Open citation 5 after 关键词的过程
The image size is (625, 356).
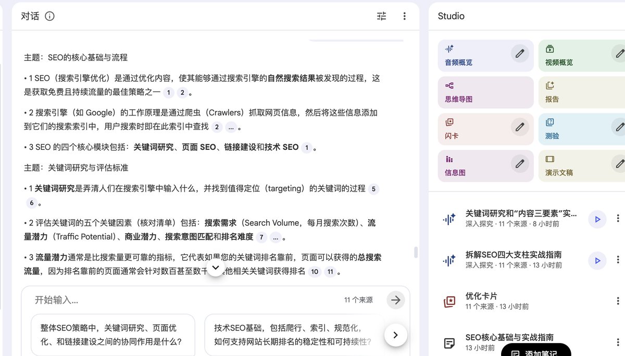coord(373,189)
